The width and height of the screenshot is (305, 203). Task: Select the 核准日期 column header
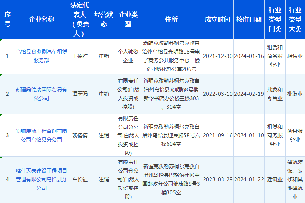pyautogui.click(x=249, y=19)
